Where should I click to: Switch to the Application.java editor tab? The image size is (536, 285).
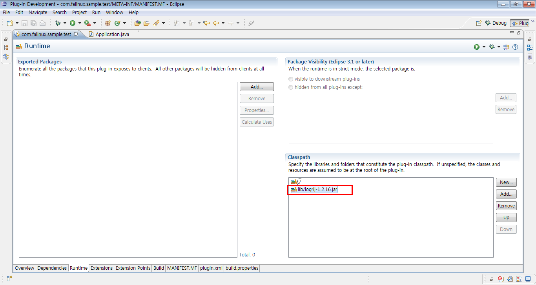109,34
